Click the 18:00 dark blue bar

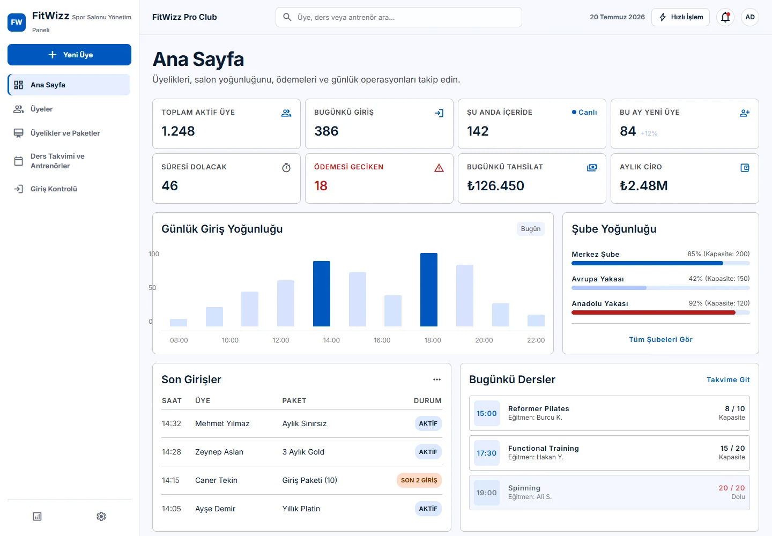(429, 289)
